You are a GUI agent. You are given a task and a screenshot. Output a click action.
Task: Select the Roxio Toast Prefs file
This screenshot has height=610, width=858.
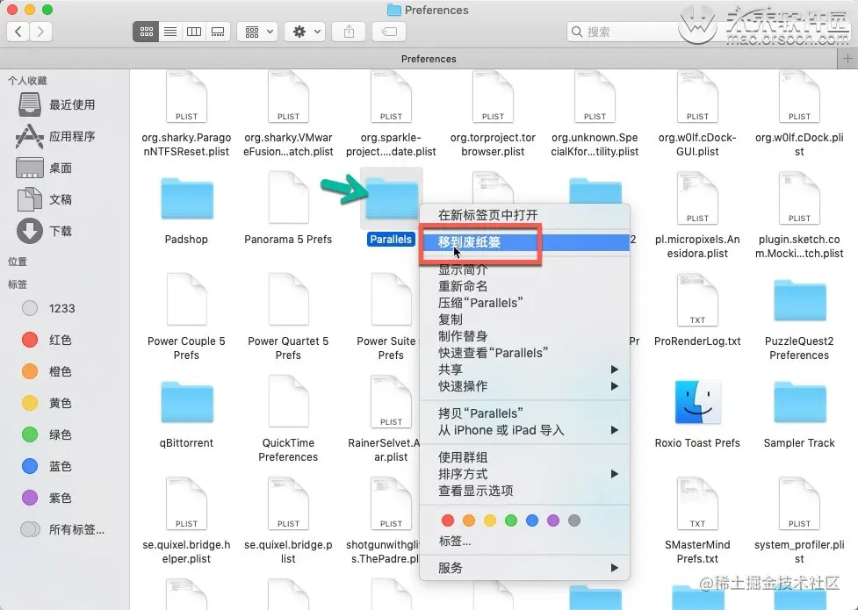click(697, 413)
